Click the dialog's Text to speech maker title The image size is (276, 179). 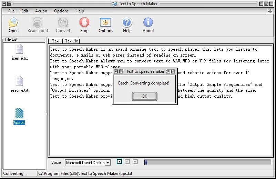(x=145, y=71)
